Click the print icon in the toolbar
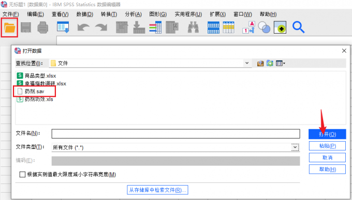The width and height of the screenshot is (352, 200). pos(42,27)
